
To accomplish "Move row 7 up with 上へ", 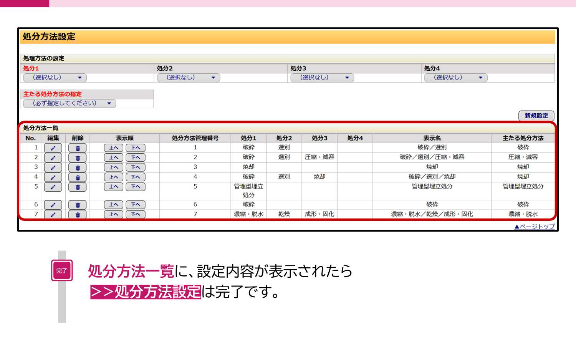I will (x=114, y=214).
